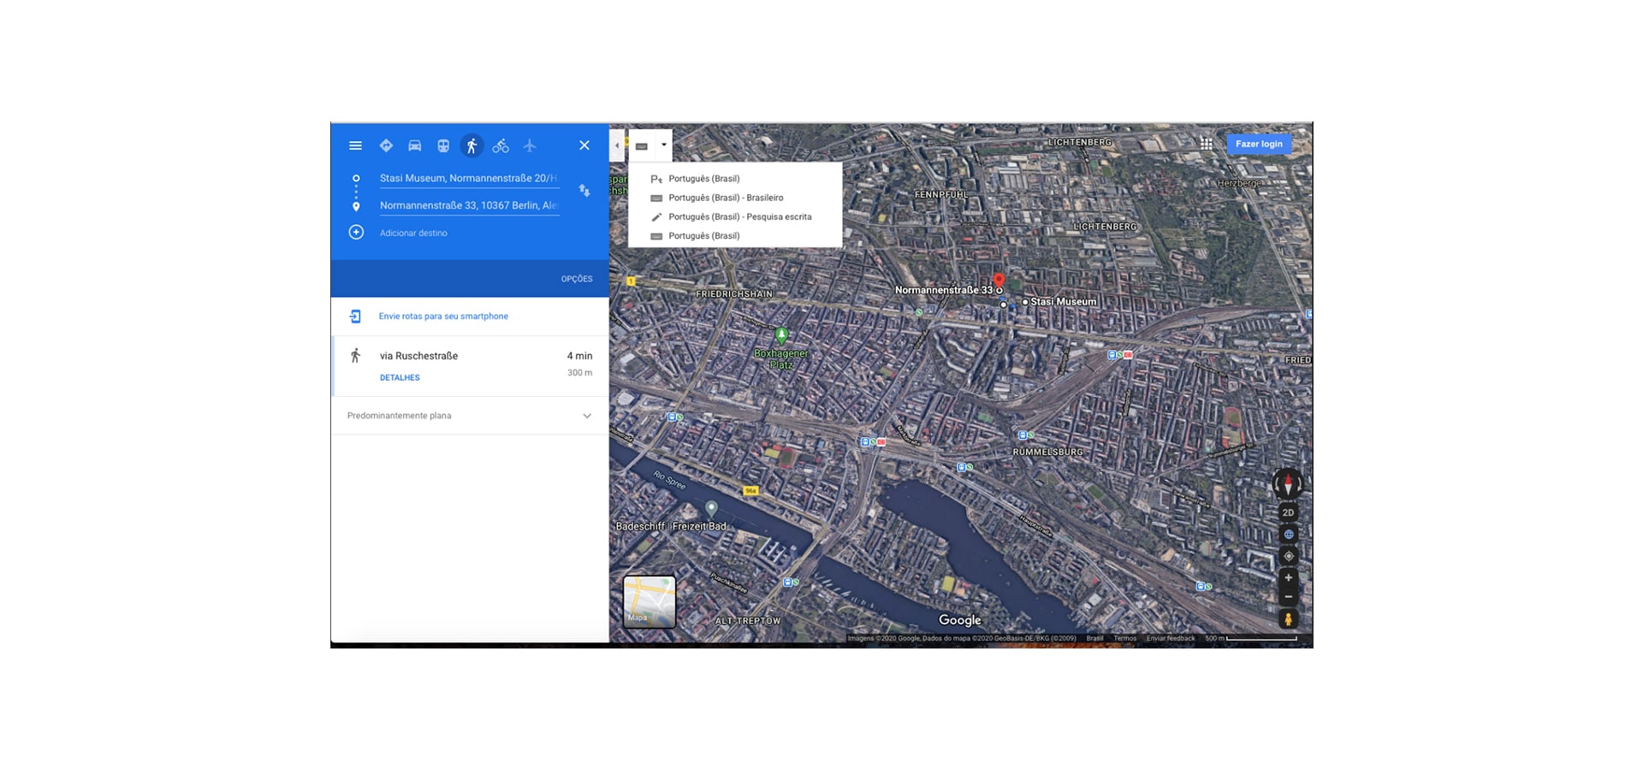Click the Stasi Museum map label
The image size is (1643, 770).
point(1063,301)
